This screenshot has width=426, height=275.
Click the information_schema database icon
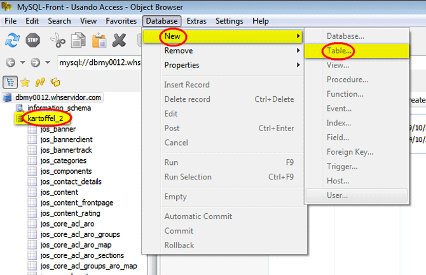[x=20, y=108]
